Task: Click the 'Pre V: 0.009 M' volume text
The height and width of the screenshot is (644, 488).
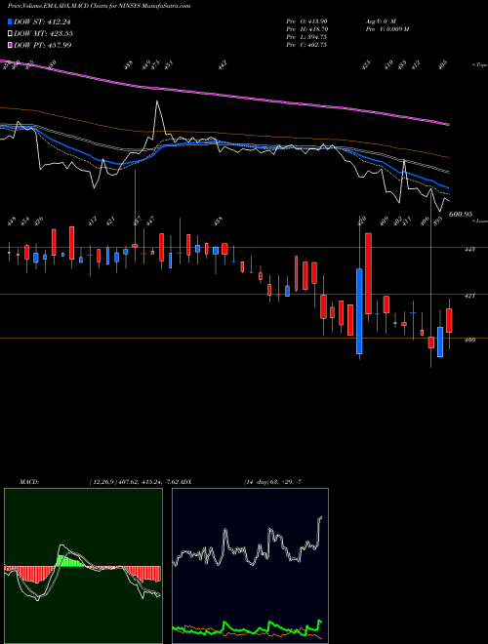Action: click(386, 29)
